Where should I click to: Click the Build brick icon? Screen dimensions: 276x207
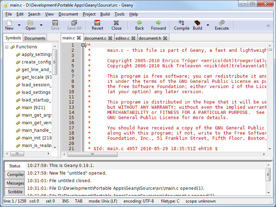point(197,23)
